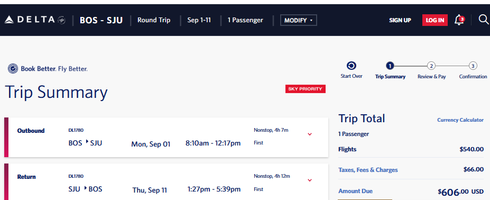Click the red LOG IN button
The width and height of the screenshot is (490, 200).
tap(434, 20)
